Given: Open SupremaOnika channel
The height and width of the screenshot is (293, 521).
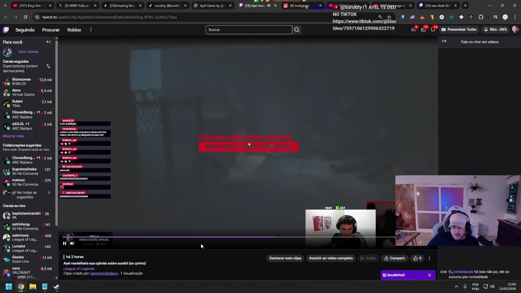Looking at the screenshot, I should [x=28, y=171].
